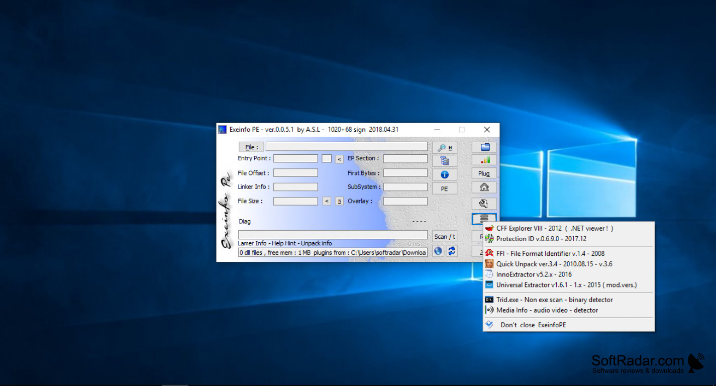Screen dimensions: 716x386
Task: Run Trid.exe non exe scan entry
Action: click(569, 300)
